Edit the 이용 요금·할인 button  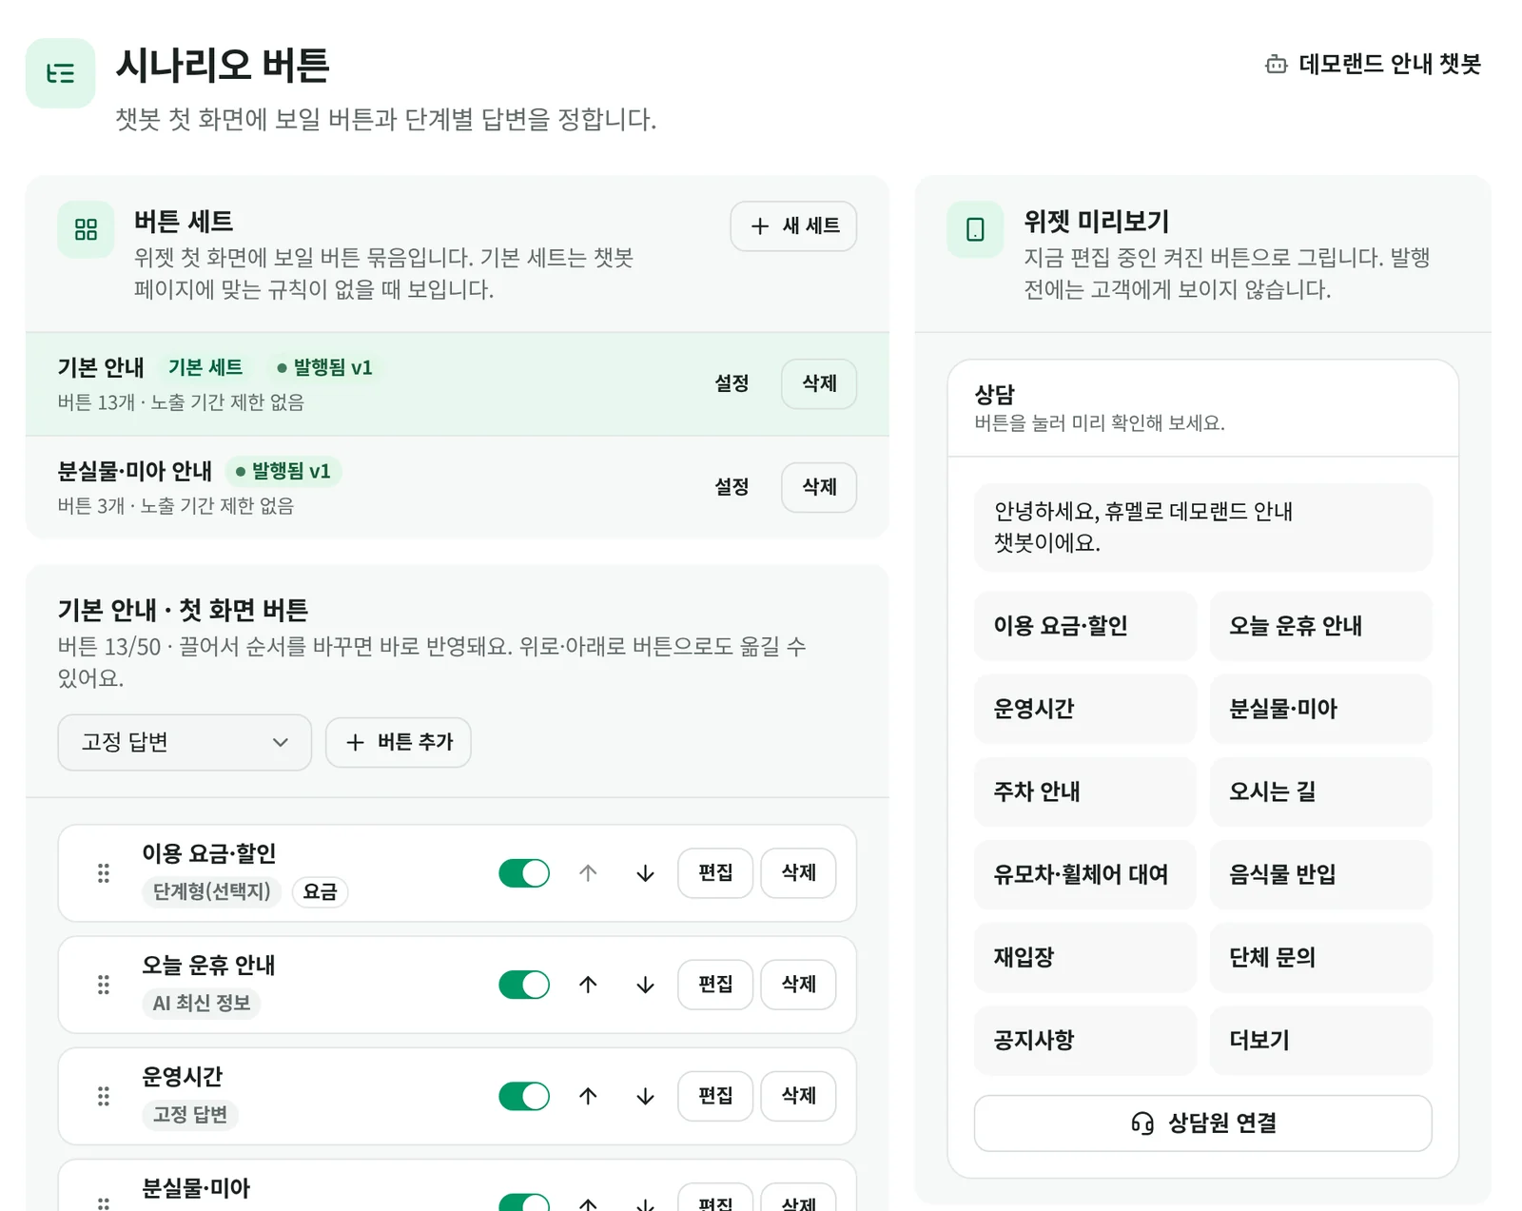pos(715,873)
